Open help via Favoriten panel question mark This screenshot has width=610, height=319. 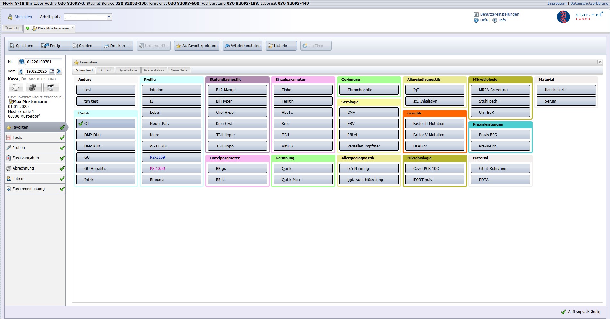pyautogui.click(x=599, y=62)
